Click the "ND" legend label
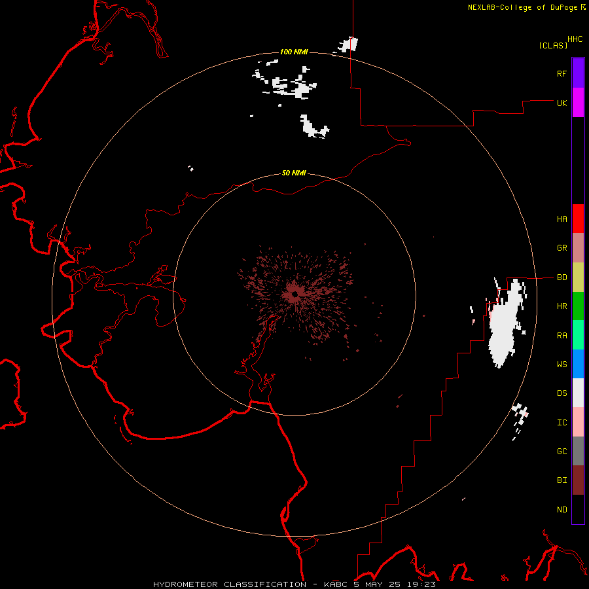The width and height of the screenshot is (589, 589). (562, 510)
